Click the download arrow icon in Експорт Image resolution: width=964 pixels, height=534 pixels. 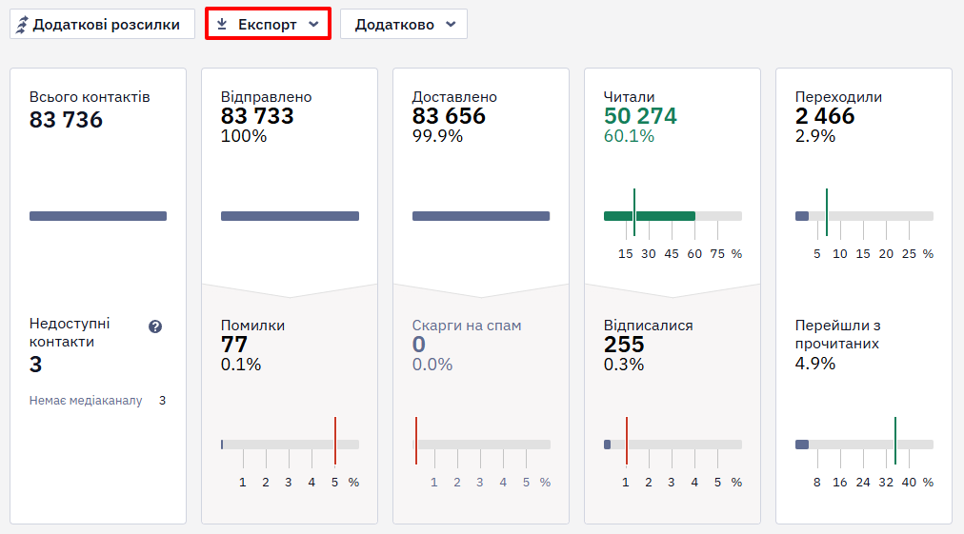coord(222,24)
